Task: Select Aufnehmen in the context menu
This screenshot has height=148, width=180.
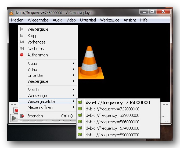Action: pos(48,55)
